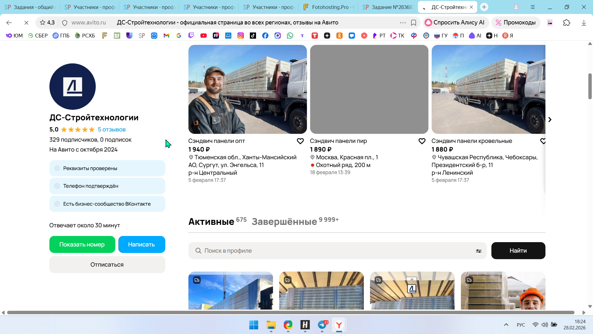Open the browser downloads icon
This screenshot has width=593, height=334.
(x=583, y=23)
